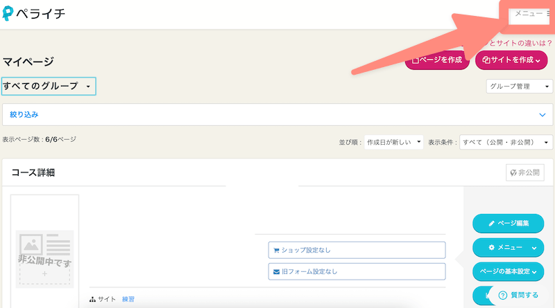
Task: Open the top-right メニュー hamburger menu
Action: click(532, 13)
